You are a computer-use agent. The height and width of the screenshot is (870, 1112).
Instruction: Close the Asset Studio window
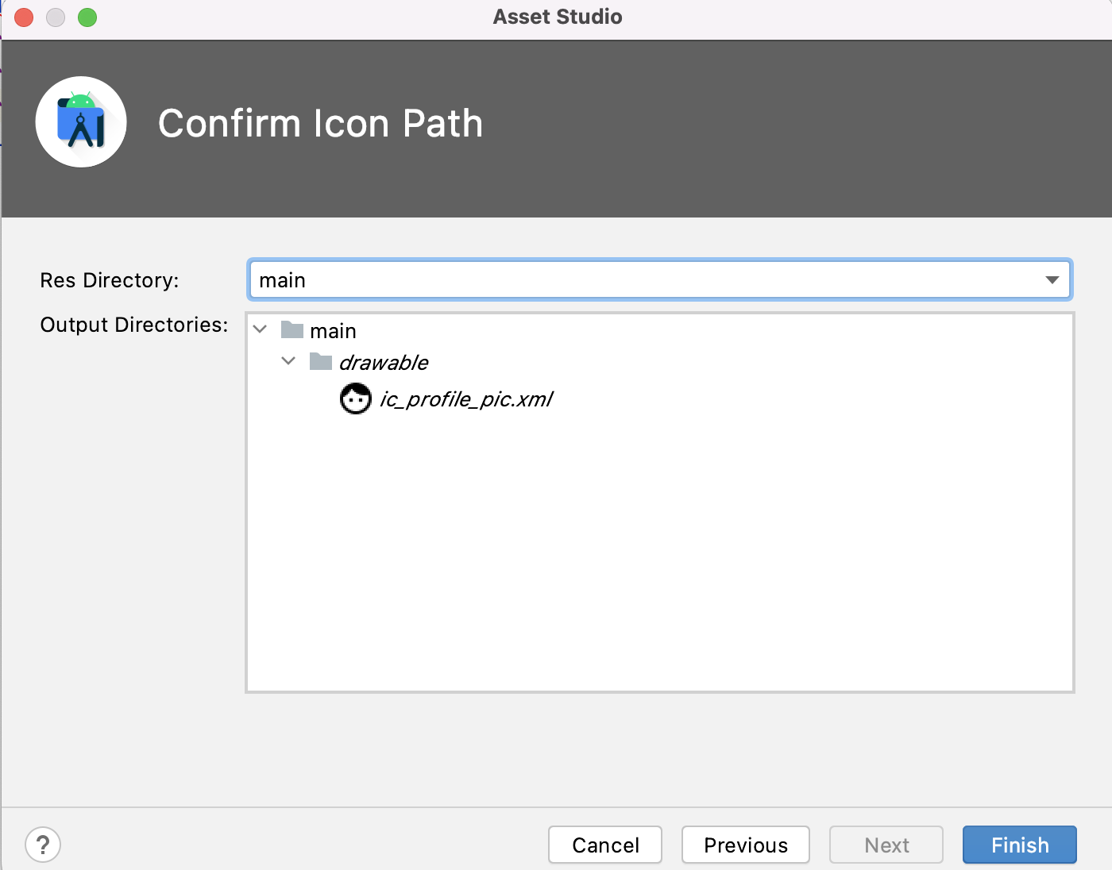24,17
